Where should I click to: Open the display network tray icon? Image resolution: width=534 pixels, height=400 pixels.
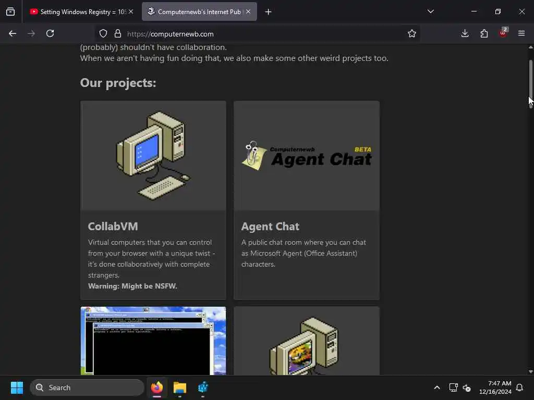453,387
